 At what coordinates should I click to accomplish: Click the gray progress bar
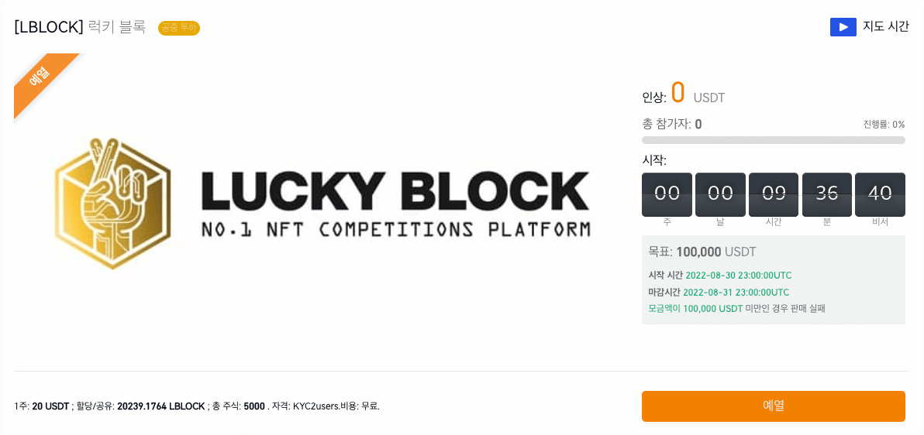coord(773,140)
